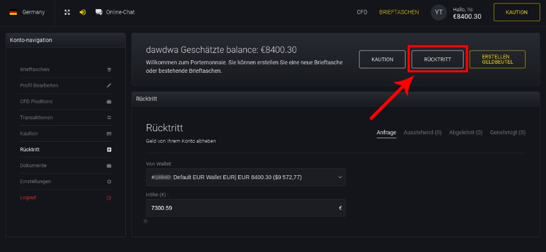Click the red Logout icon
The image size is (546, 252).
[x=109, y=198]
